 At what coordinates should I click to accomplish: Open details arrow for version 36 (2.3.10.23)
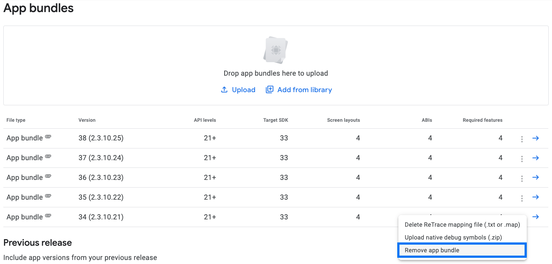(x=536, y=178)
